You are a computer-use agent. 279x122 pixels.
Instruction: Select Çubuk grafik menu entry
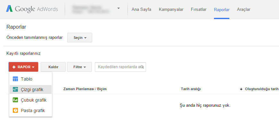pos(31,100)
